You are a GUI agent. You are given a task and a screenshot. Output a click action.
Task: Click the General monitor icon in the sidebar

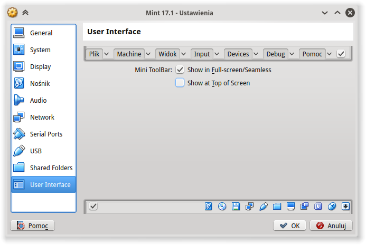coord(18,33)
